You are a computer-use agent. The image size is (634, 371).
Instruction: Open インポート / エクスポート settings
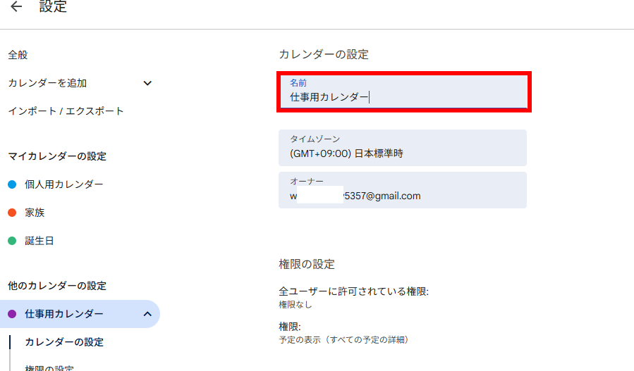tap(66, 111)
